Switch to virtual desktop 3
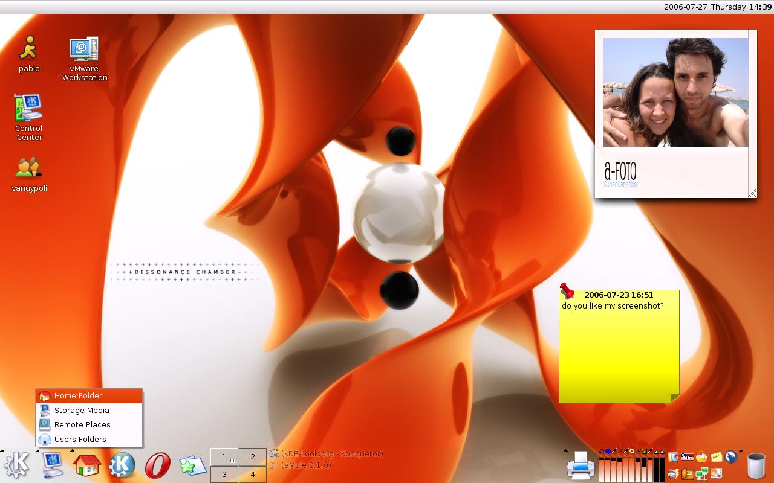 pos(224,474)
